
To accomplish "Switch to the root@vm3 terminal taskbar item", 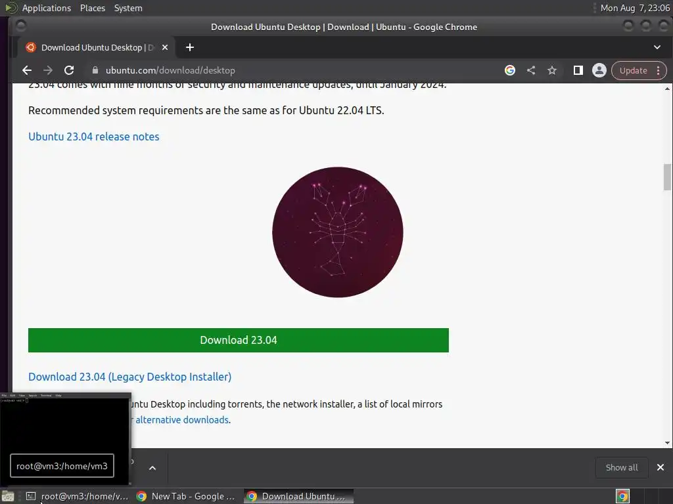I will [x=78, y=496].
